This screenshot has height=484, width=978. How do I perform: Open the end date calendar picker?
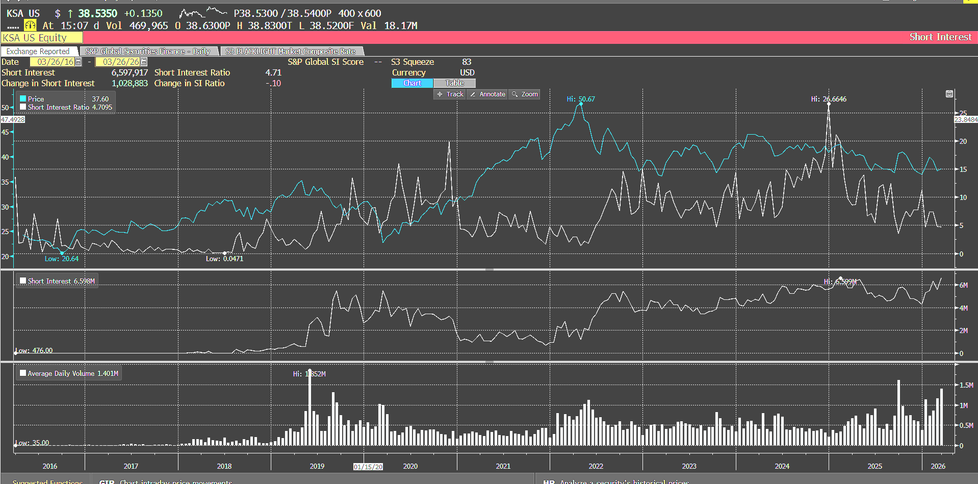coord(143,61)
